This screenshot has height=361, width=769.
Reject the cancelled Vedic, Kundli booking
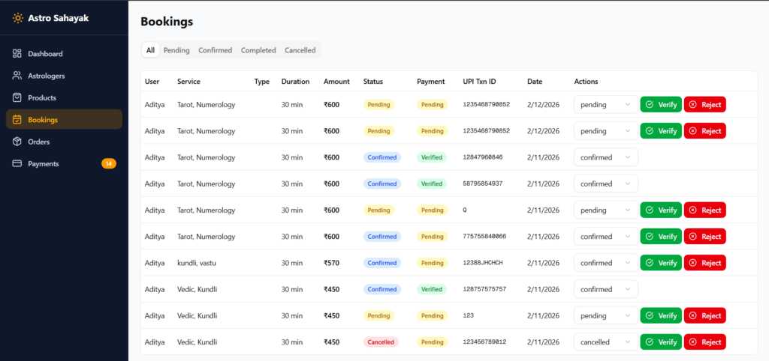(704, 342)
